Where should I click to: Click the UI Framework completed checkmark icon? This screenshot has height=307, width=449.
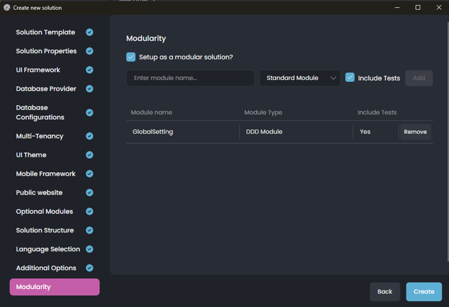tap(89, 70)
